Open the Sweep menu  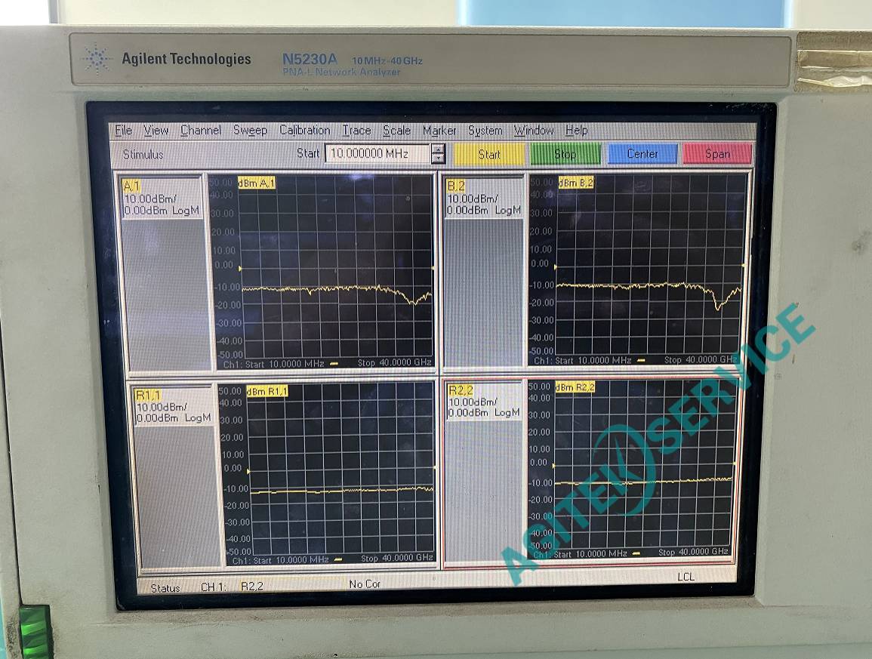click(251, 130)
